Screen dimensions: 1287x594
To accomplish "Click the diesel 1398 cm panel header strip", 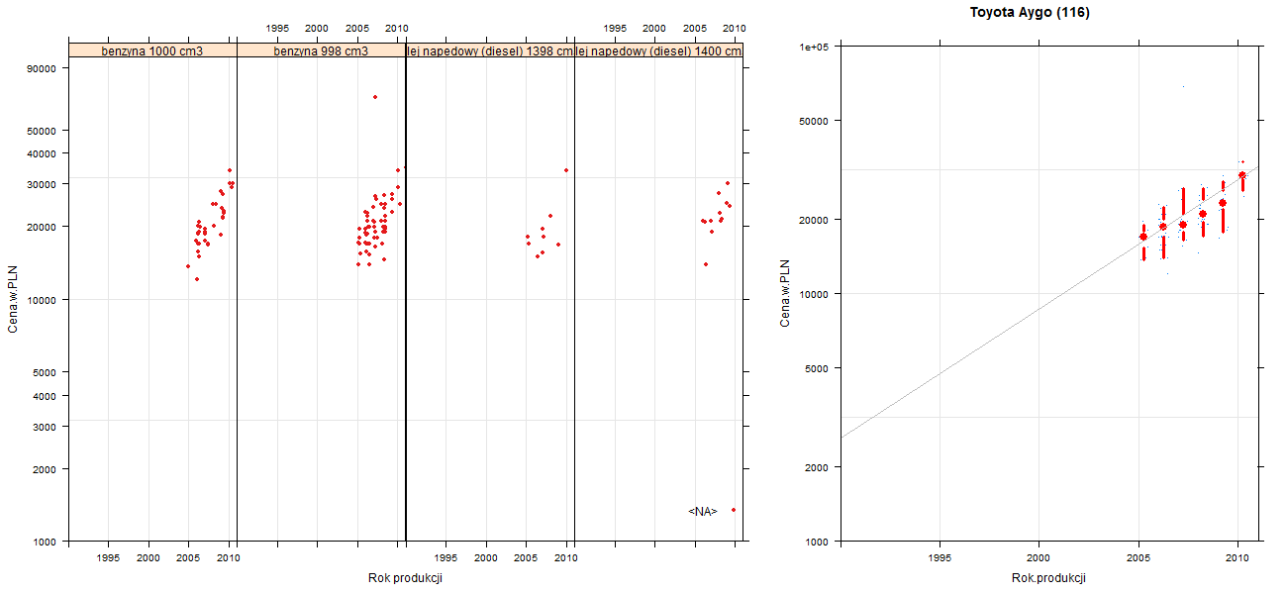I will [490, 50].
